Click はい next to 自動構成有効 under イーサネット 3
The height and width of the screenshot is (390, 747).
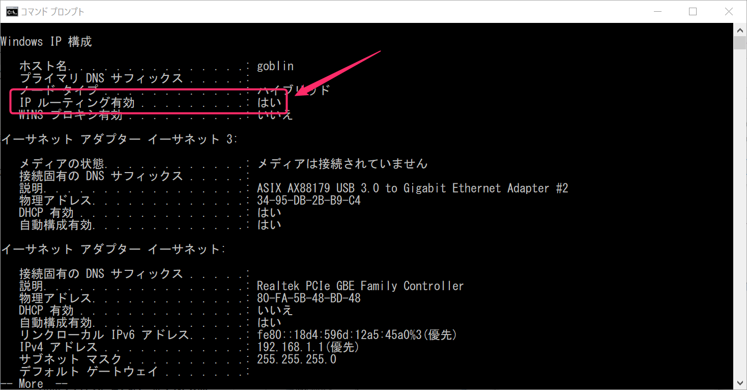tap(269, 225)
